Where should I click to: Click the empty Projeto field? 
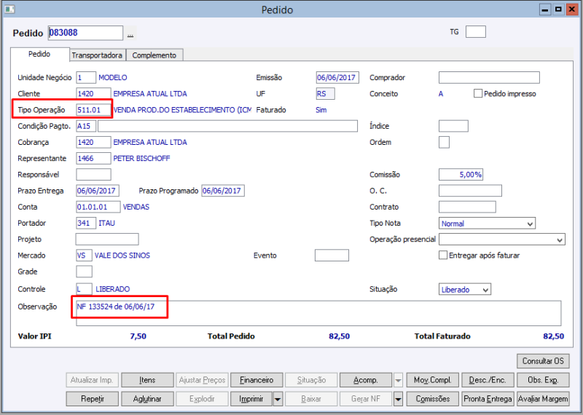coord(107,240)
